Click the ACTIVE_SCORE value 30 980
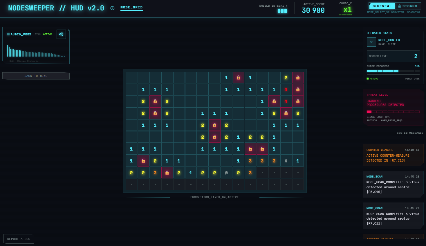426x246 pixels. pos(313,10)
